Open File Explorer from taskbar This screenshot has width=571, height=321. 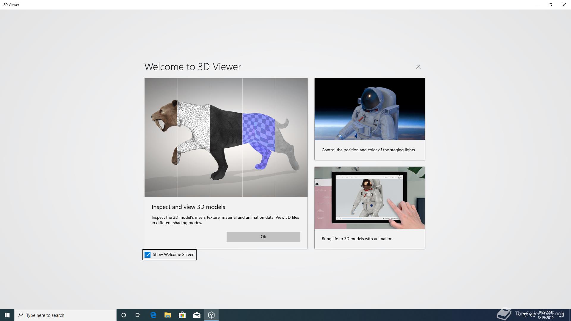[168, 315]
